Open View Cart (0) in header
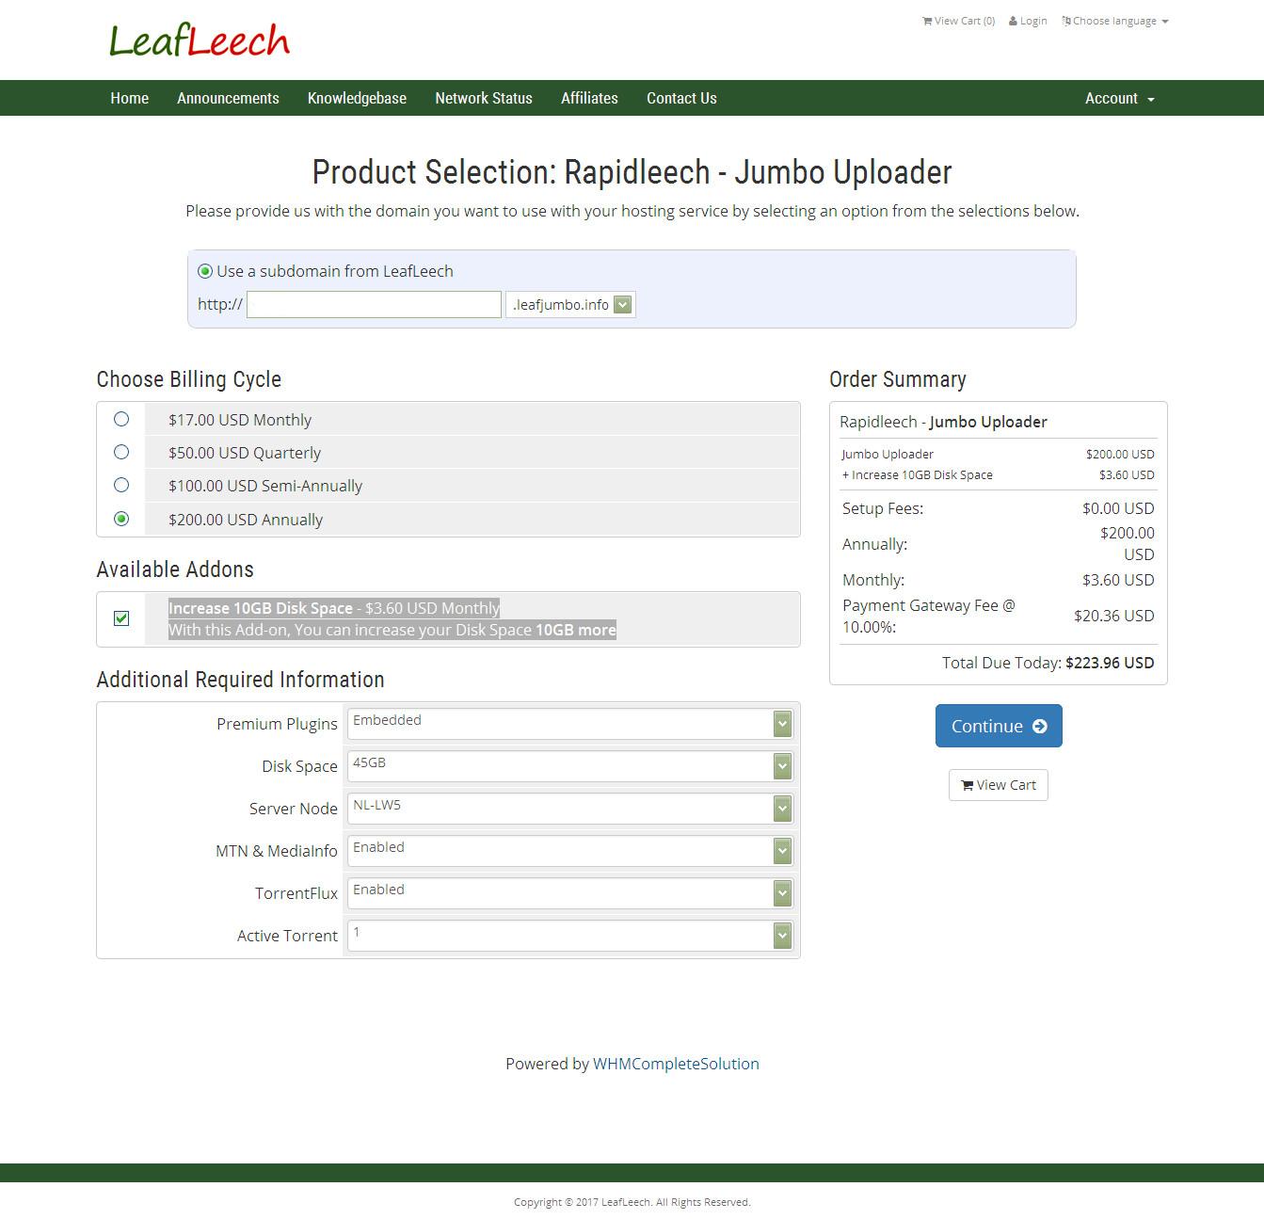 [958, 21]
